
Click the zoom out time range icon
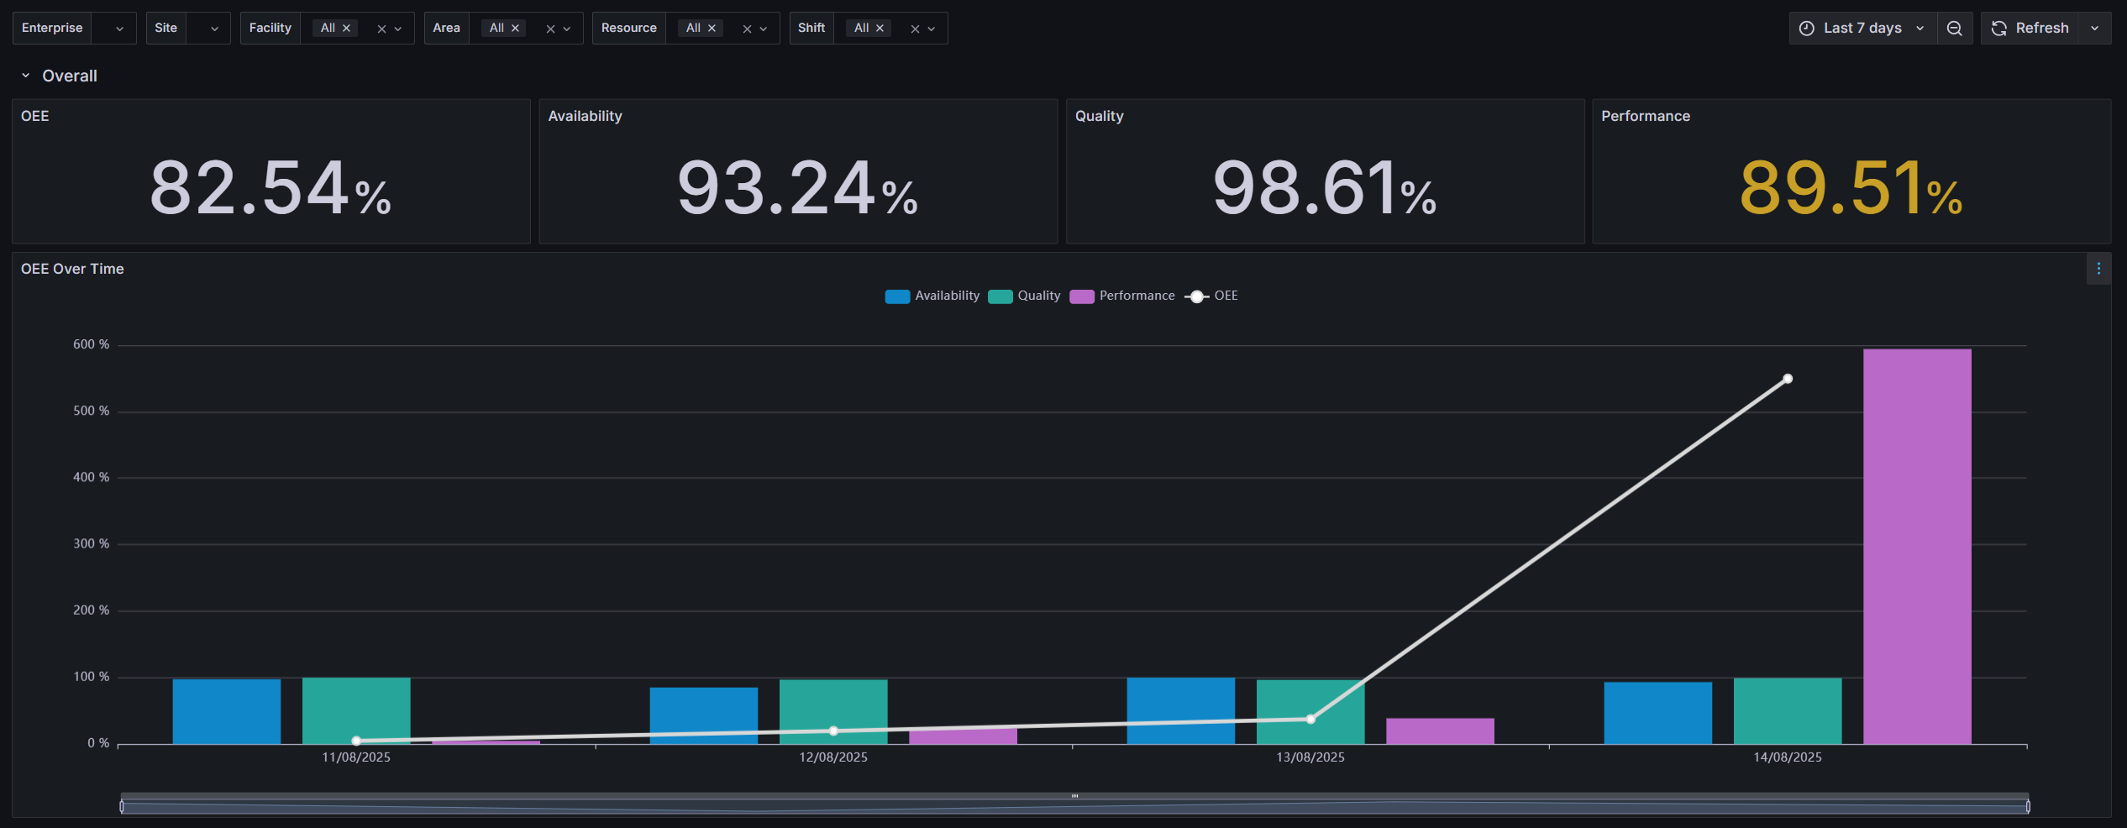(x=1954, y=29)
